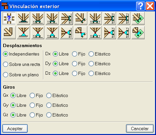Screen dimensions: 156x135
Task: Select 'Sobre una recta' displacement option
Action: point(21,64)
